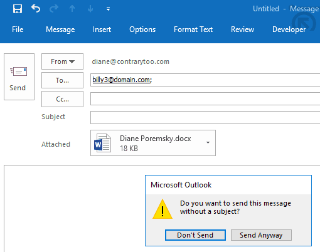Image resolution: width=320 pixels, height=252 pixels.
Task: Open the Options ribbon tab
Action: tap(142, 29)
